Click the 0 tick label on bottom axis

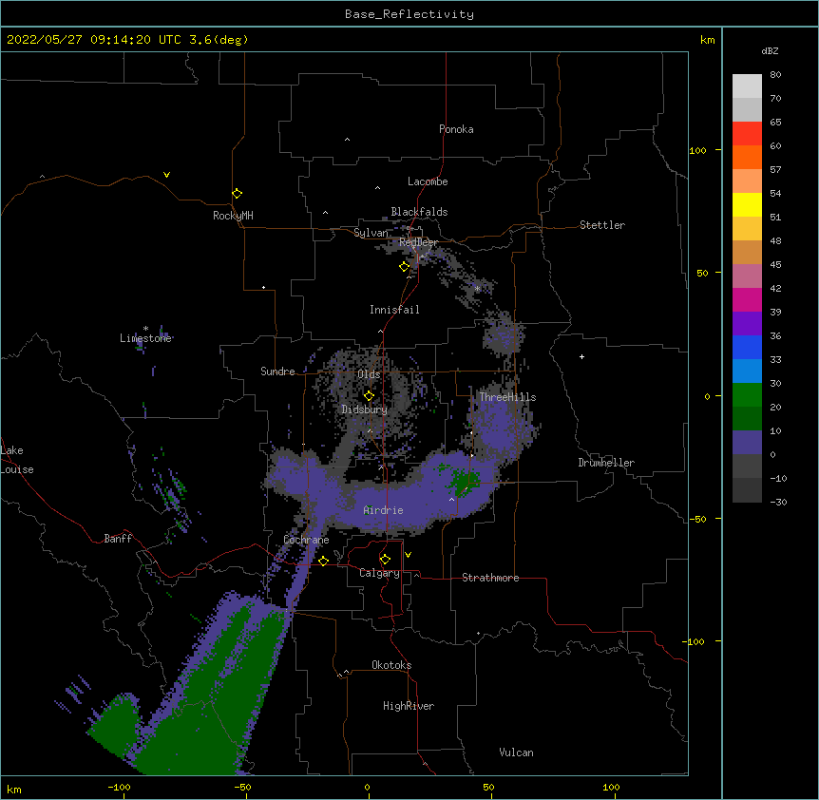click(x=367, y=787)
